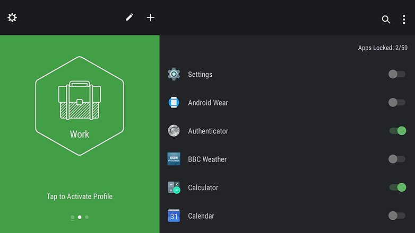Tap the Work briefcase hexagon icon
Screen dimensions: 415x233
tap(80, 106)
